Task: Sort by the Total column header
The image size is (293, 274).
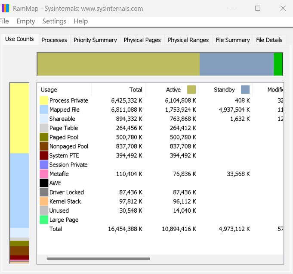Action: 118,90
